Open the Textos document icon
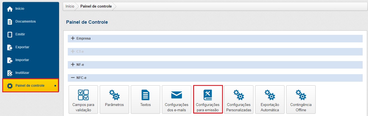 click(x=145, y=95)
